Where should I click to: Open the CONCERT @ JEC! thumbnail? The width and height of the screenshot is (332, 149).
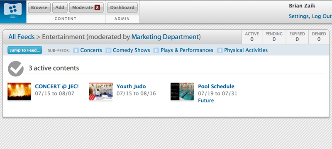pyautogui.click(x=19, y=91)
